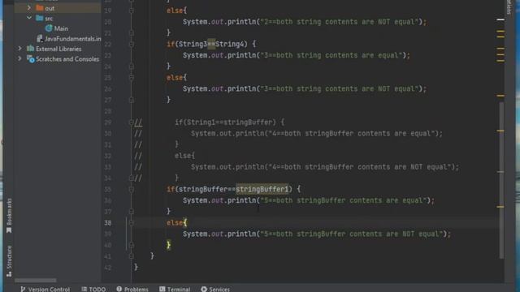Click the else keyword on line 38
Image resolution: width=520 pixels, height=292 pixels.
pyautogui.click(x=175, y=223)
